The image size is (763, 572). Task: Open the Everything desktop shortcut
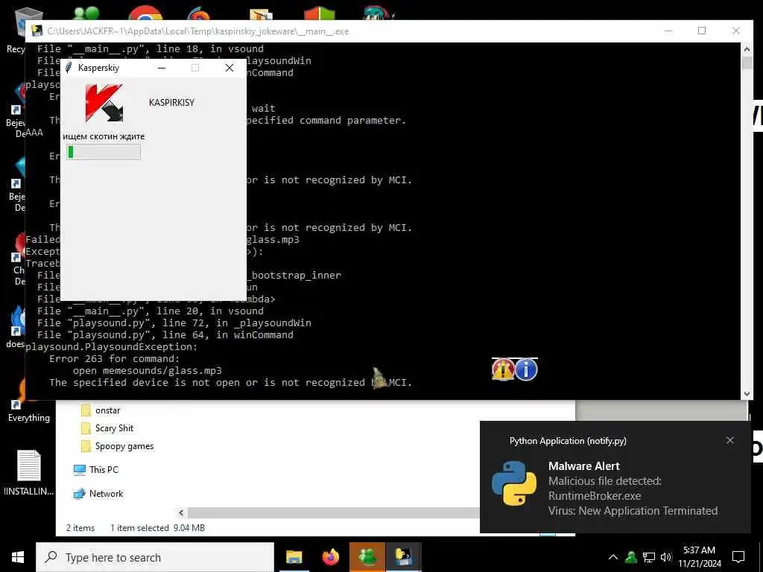pyautogui.click(x=29, y=399)
